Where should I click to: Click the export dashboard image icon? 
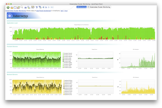coord(18,7)
